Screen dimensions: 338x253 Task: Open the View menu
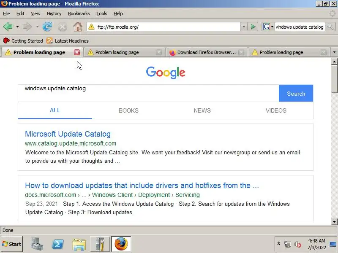point(35,13)
